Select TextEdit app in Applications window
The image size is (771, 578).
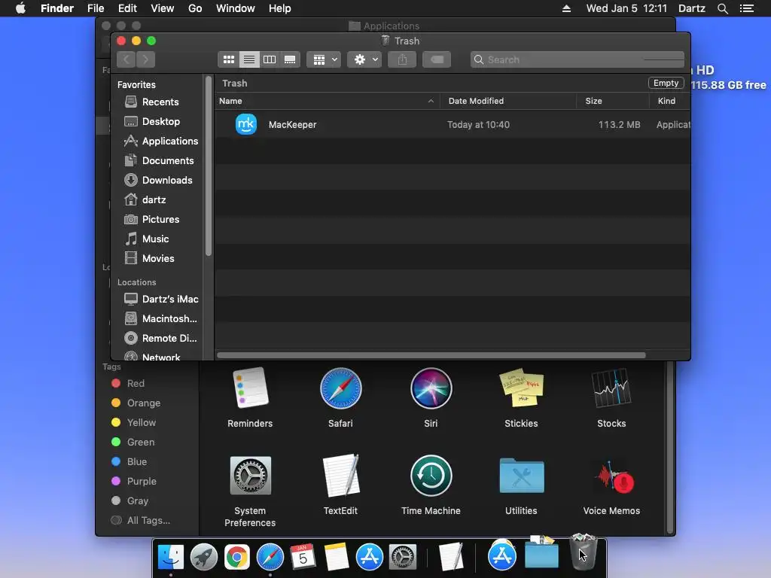tap(340, 485)
